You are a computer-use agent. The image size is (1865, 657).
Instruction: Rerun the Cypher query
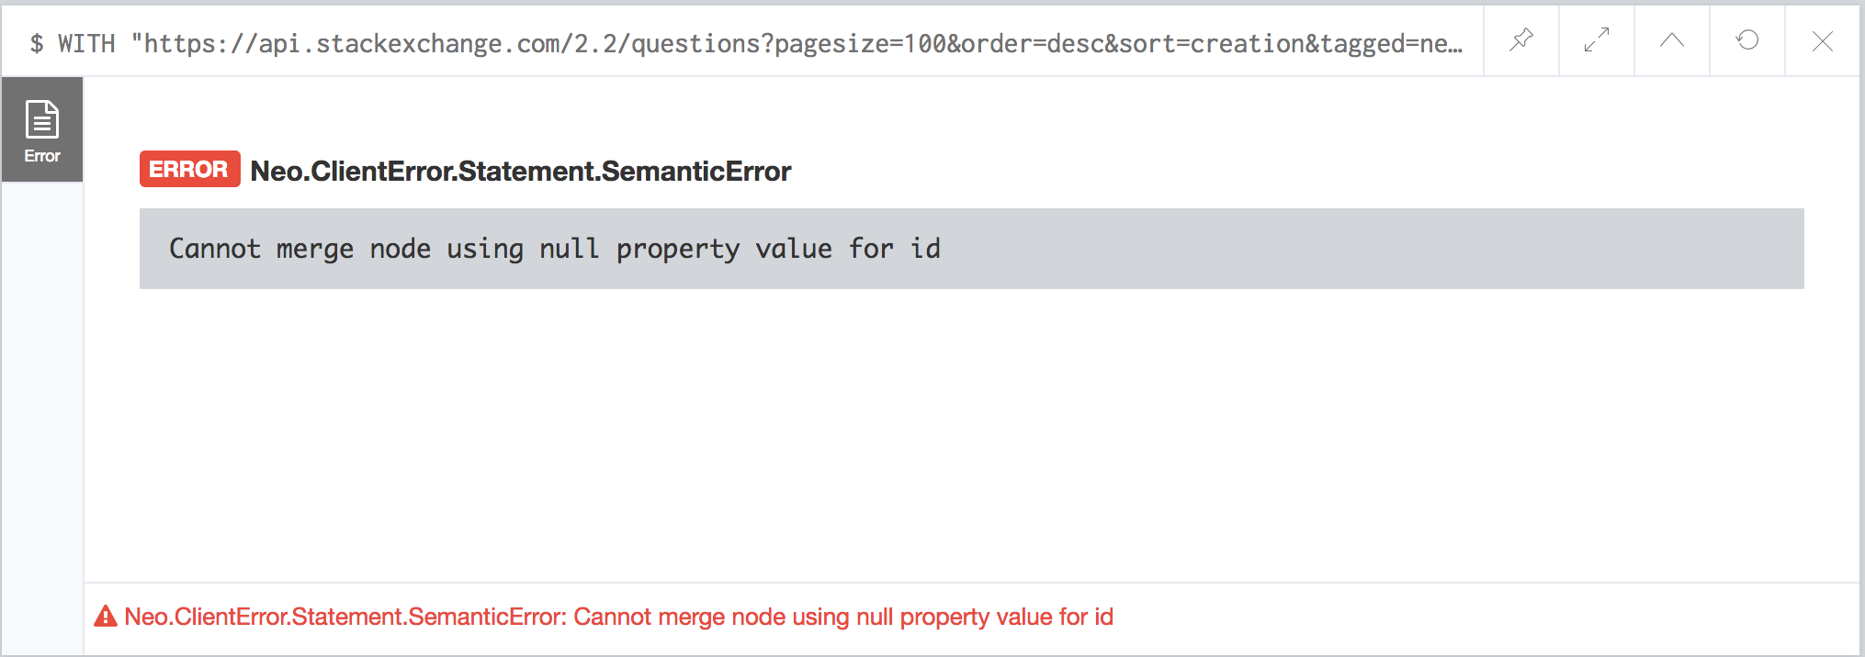[x=1746, y=40]
